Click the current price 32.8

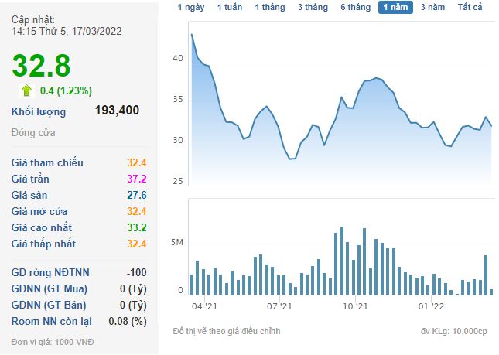pyautogui.click(x=40, y=65)
